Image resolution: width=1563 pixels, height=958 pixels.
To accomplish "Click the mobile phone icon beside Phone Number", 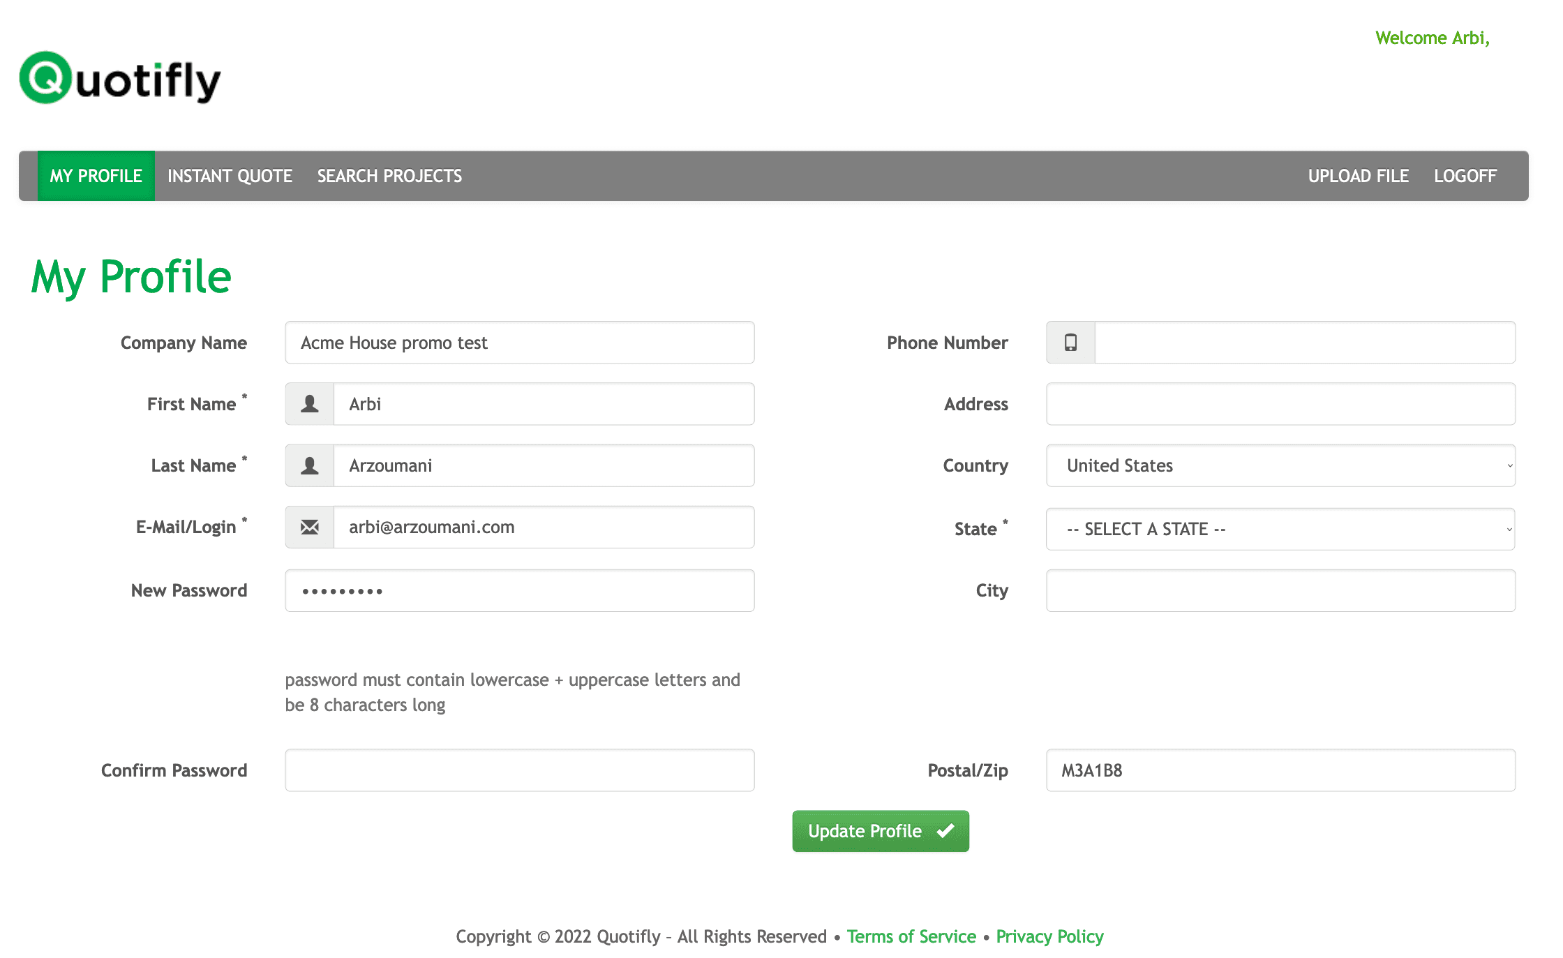I will click(1070, 343).
